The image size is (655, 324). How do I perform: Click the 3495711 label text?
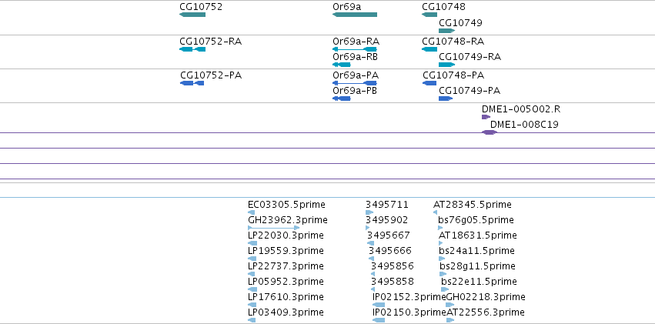(387, 205)
